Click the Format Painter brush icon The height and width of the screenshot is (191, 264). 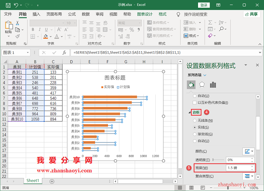click(x=17, y=36)
